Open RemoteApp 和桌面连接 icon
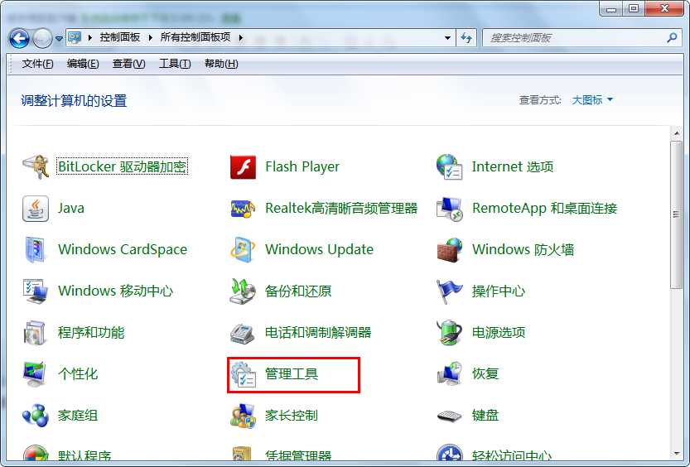 [x=449, y=209]
